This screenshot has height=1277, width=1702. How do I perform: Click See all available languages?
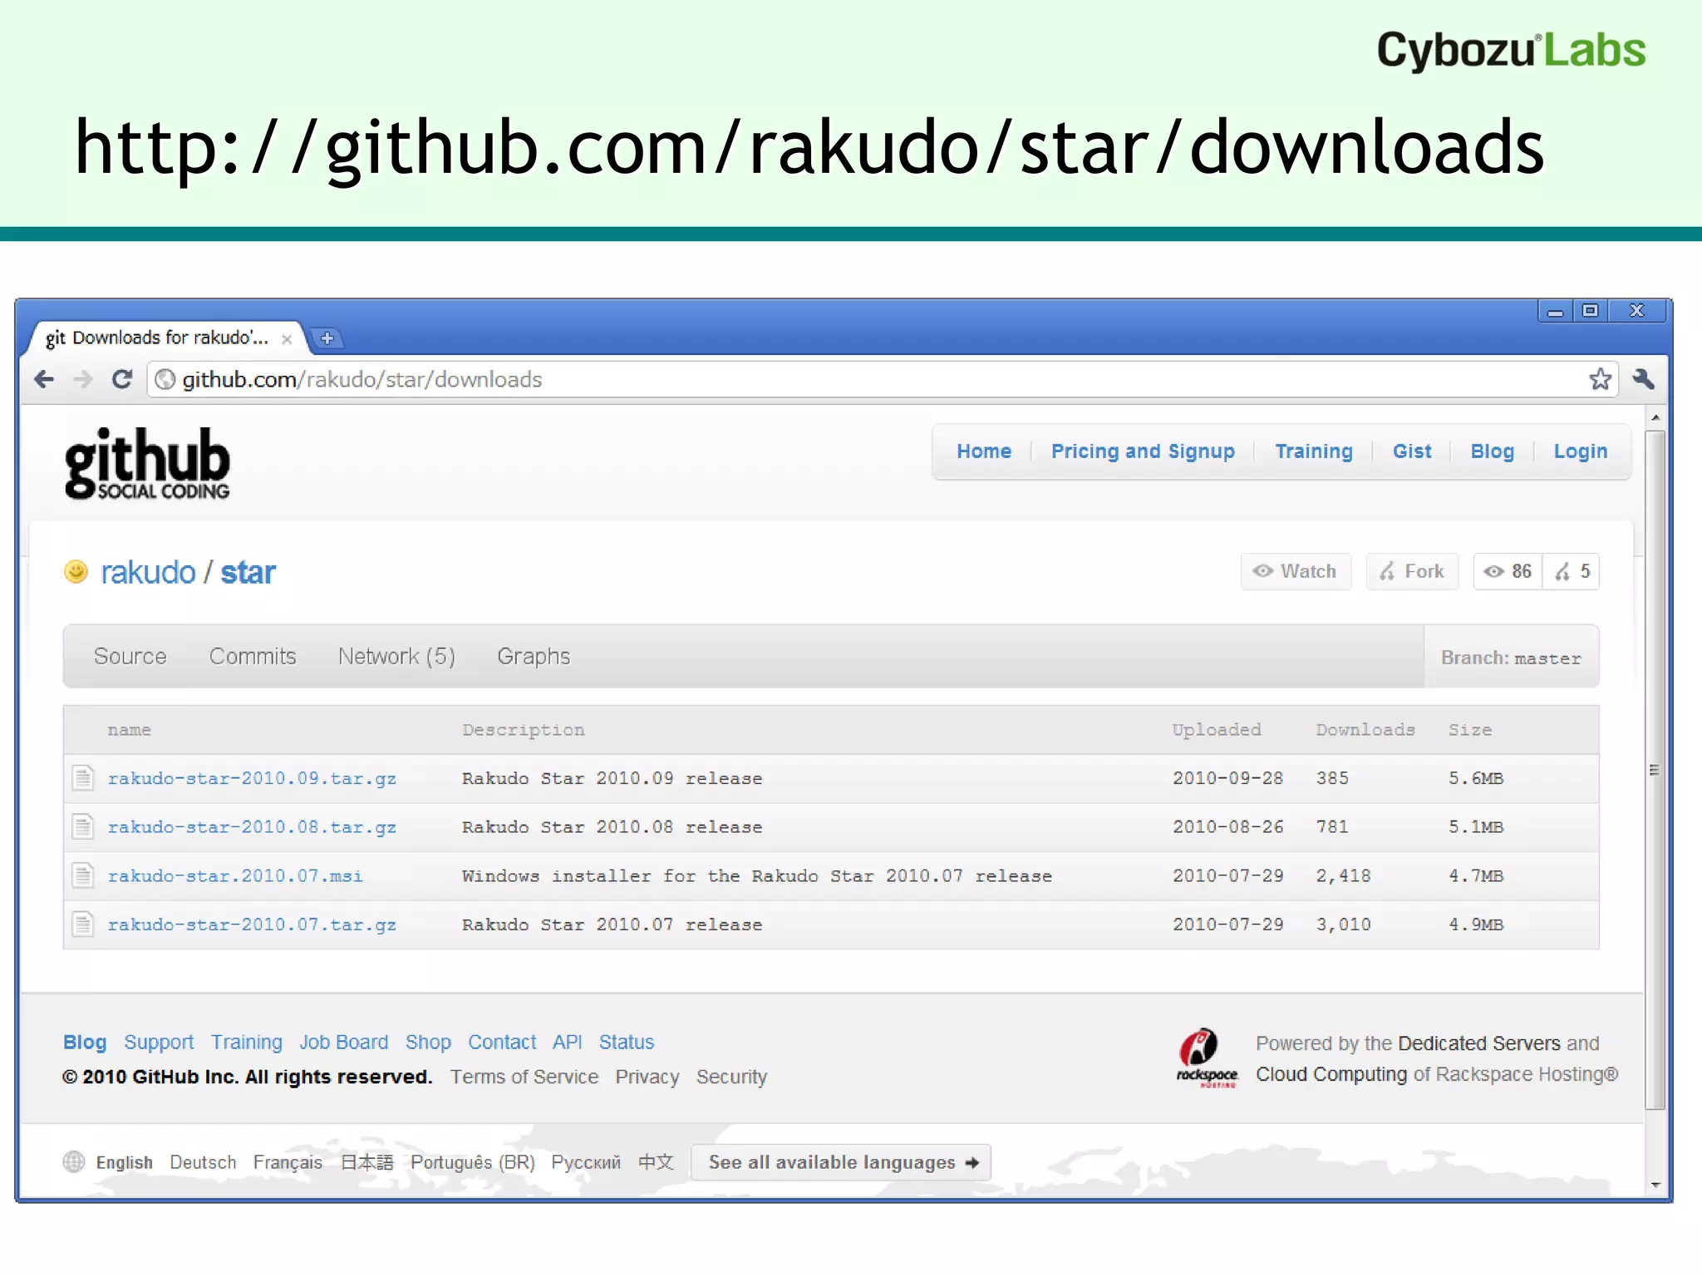coord(841,1161)
